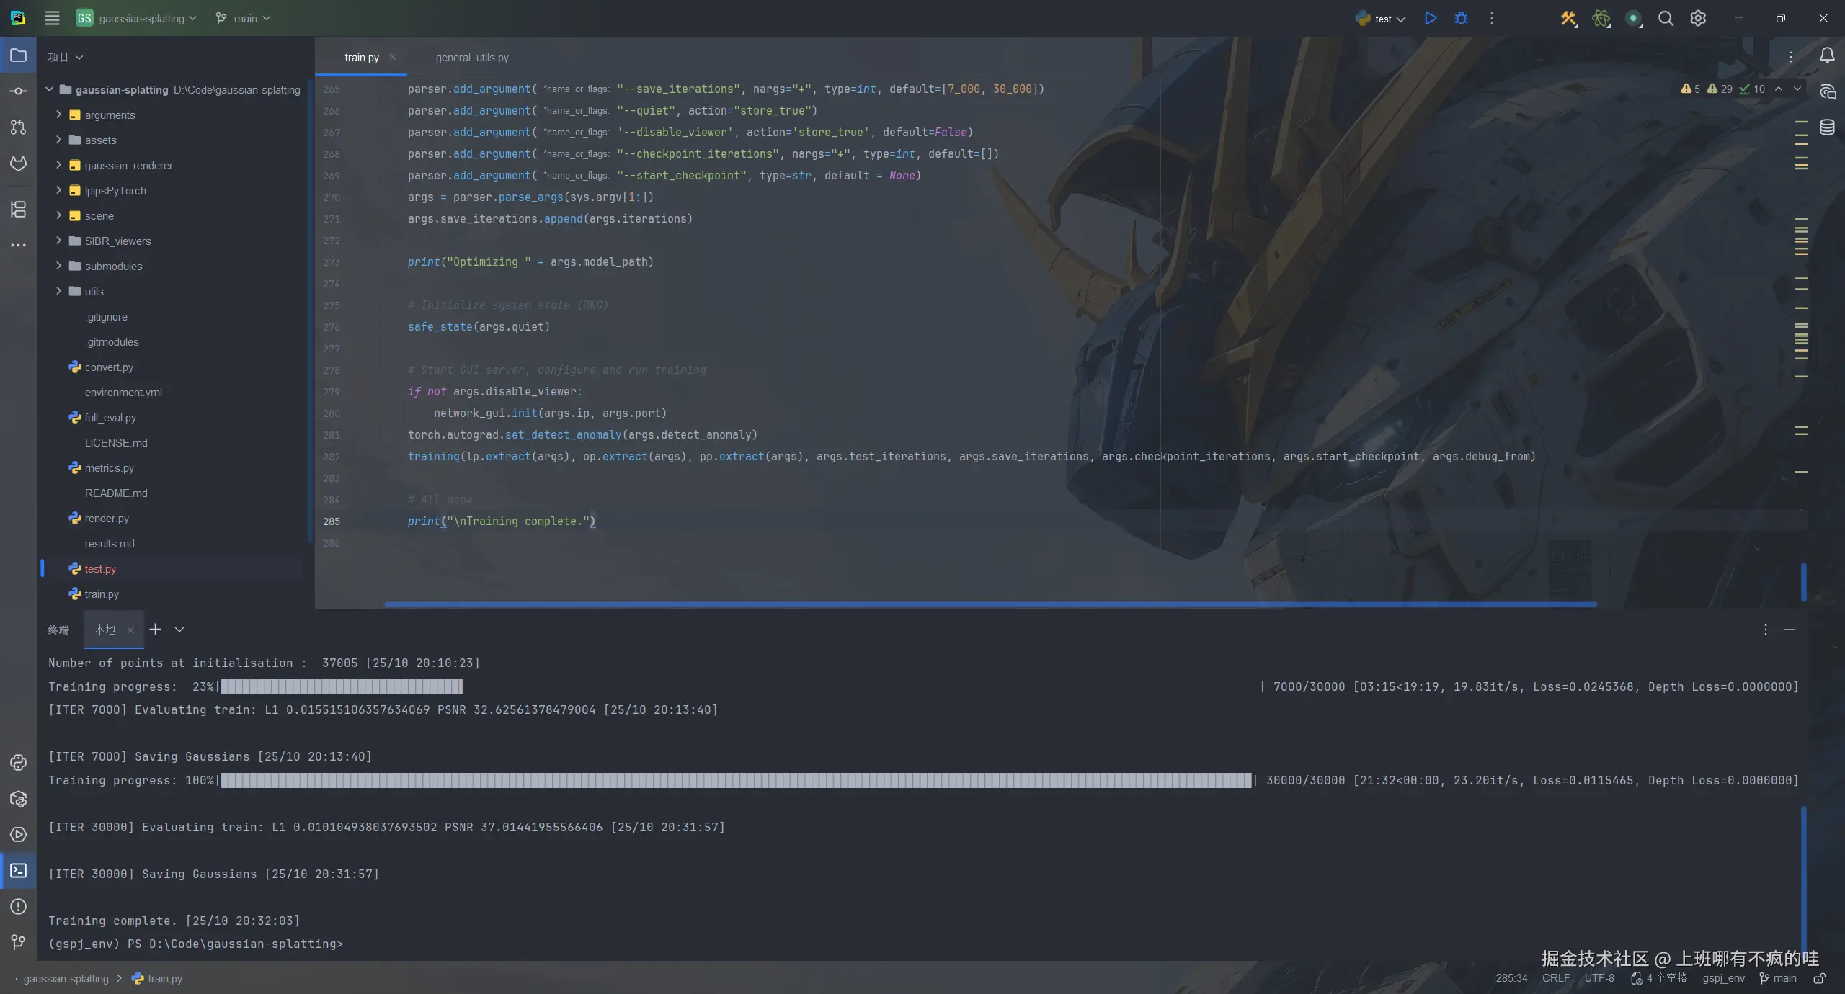
Task: Show notifications via the bell icon
Action: [x=1827, y=56]
